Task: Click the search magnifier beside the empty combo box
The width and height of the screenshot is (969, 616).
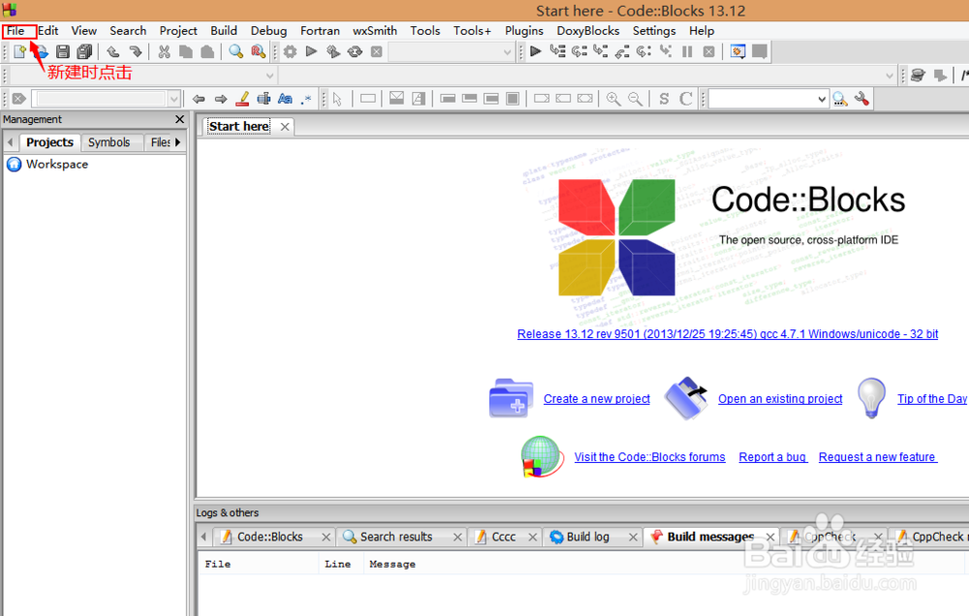Action: 840,99
